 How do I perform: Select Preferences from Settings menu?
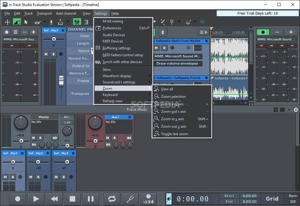123,28
